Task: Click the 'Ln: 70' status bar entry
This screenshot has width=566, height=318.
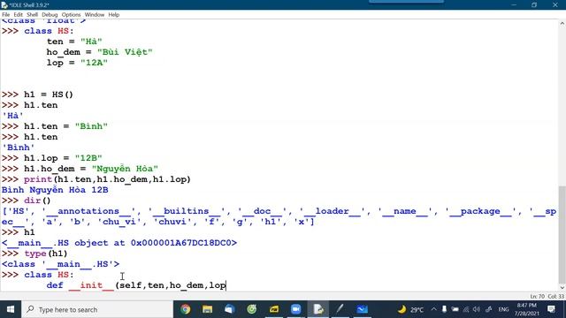Action: [x=537, y=297]
